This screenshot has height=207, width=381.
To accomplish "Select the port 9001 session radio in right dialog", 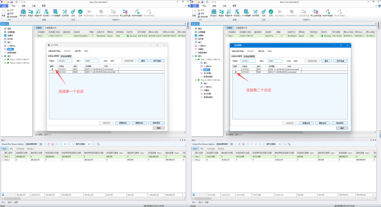I will click(236, 69).
